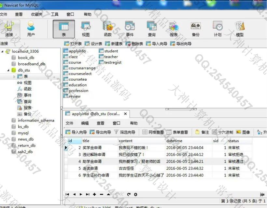Viewport: 267px width, 208px height.
Task: Open the 报表 (Report) toolbar icon
Action: click(x=174, y=29)
